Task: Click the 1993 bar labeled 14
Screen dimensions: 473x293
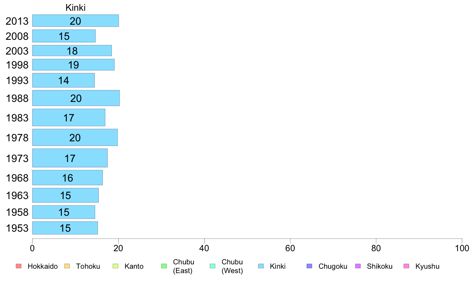Action: 63,80
